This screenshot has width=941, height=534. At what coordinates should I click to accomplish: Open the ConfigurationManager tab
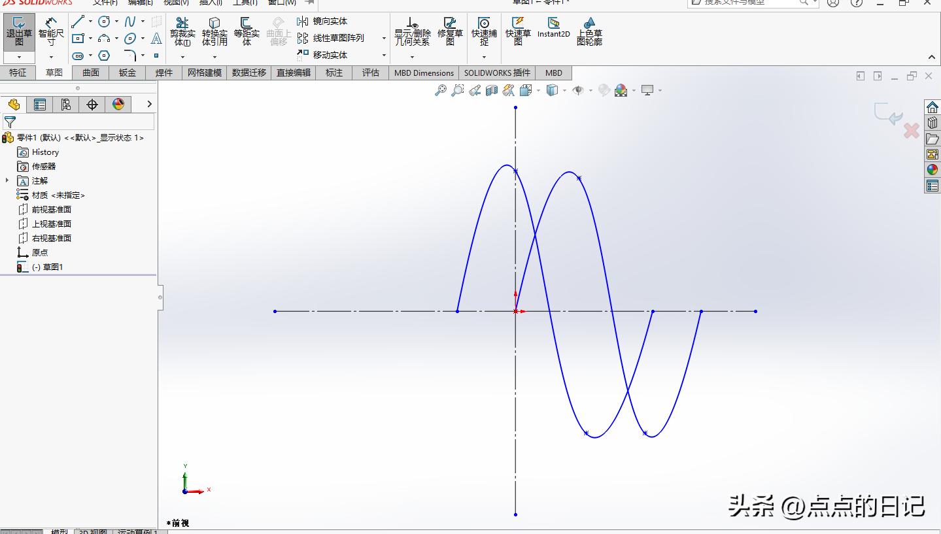66,105
